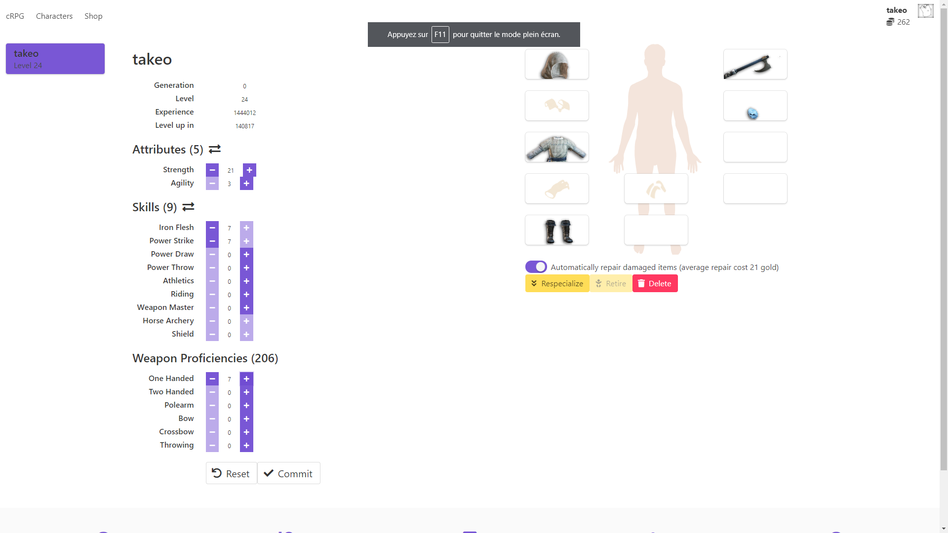Click the Attributes convert swap arrows icon
The height and width of the screenshot is (533, 948).
pyautogui.click(x=215, y=149)
